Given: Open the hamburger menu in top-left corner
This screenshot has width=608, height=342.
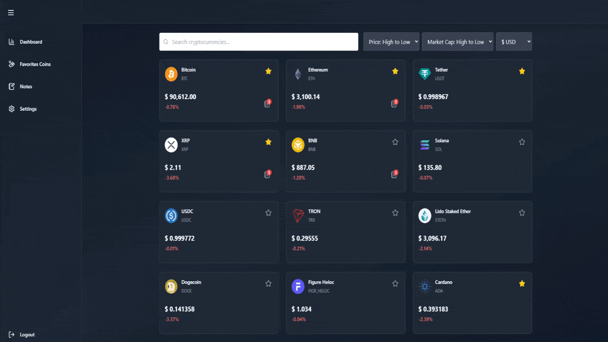Looking at the screenshot, I should [x=10, y=13].
